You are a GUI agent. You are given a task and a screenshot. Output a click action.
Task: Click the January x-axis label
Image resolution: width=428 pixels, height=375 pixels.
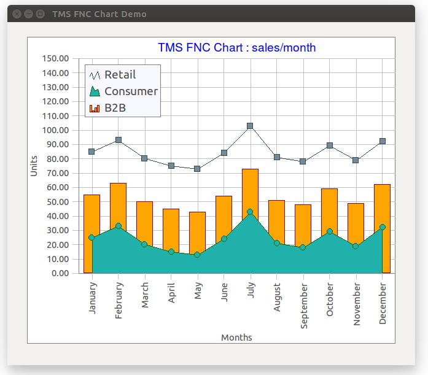[93, 298]
